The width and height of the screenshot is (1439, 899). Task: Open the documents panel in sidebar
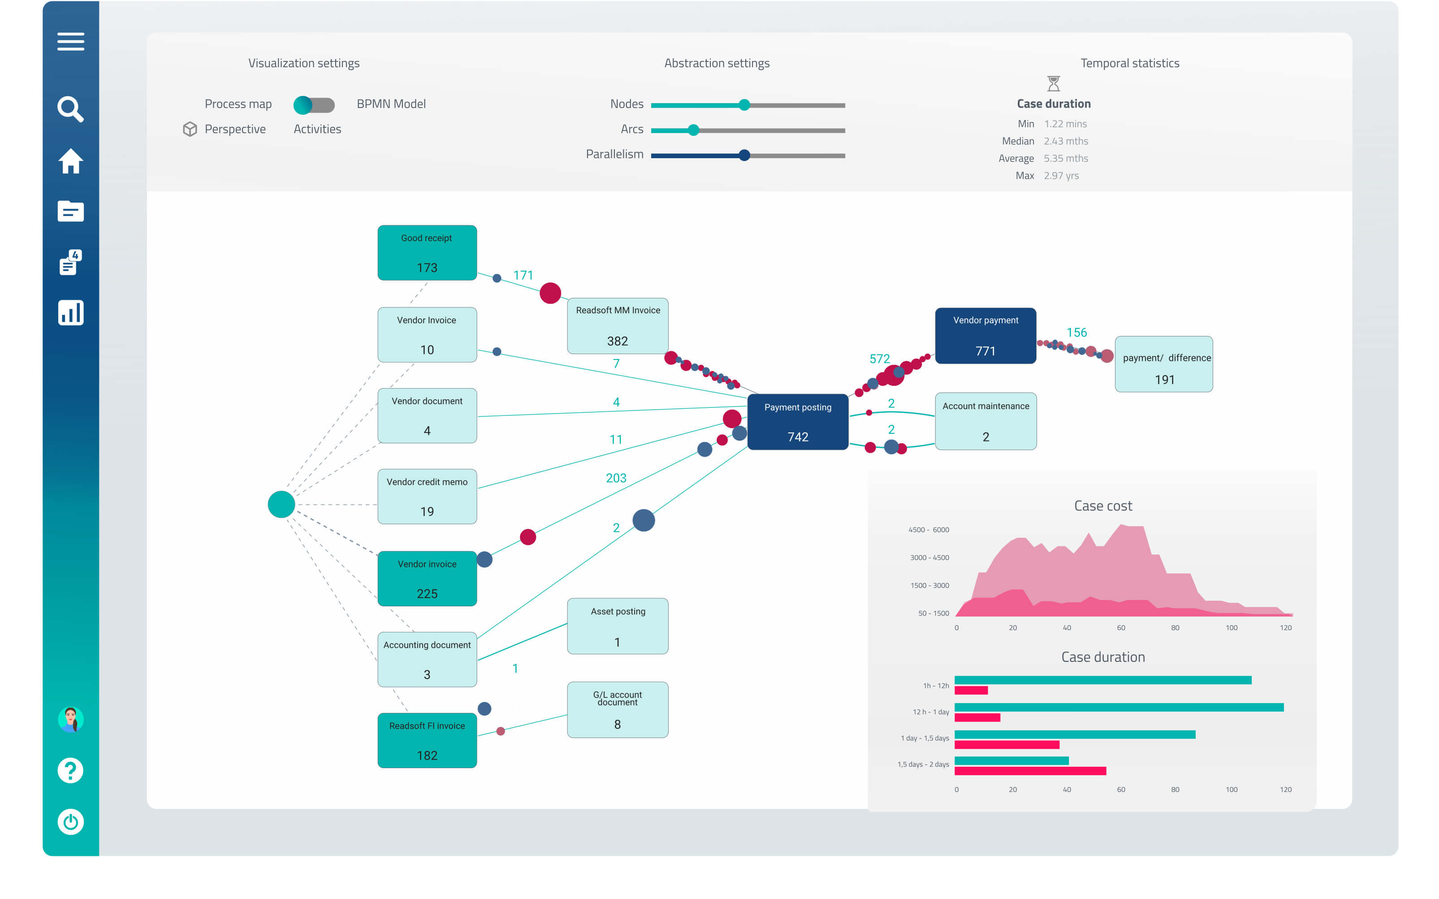[x=70, y=211]
